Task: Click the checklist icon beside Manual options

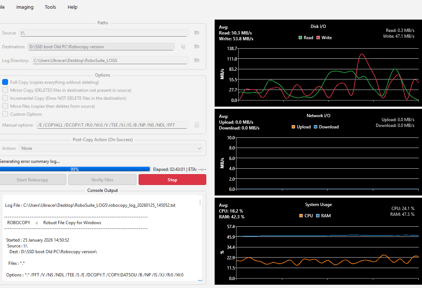Action: click(x=197, y=125)
